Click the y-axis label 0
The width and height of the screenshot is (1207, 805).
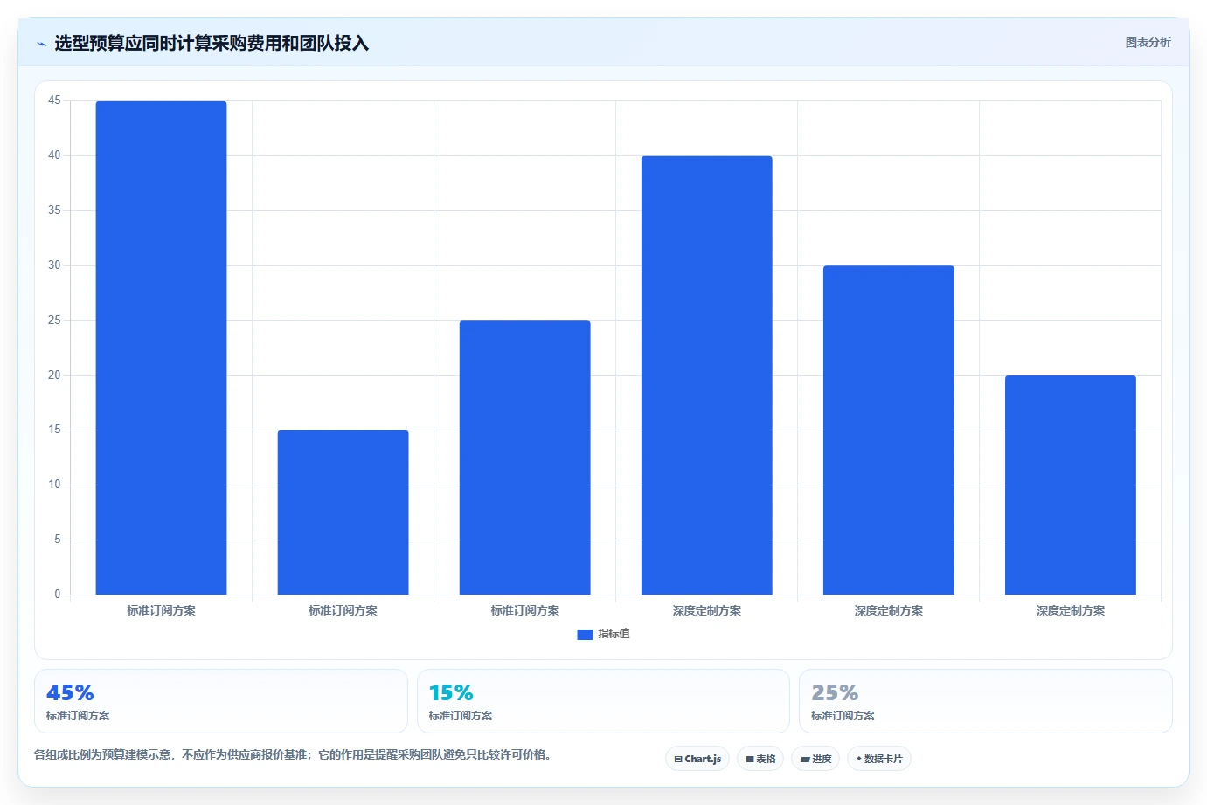(58, 595)
